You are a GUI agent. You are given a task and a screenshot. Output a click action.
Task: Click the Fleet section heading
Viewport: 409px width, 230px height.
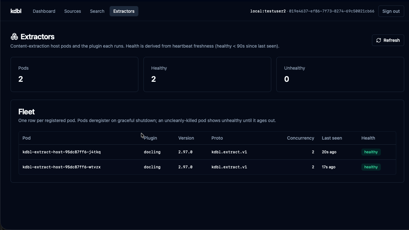pyautogui.click(x=27, y=112)
